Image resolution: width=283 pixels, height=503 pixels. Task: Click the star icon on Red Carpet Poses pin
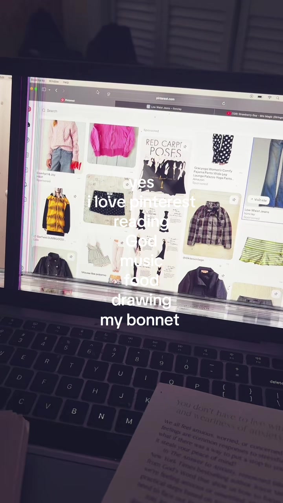pyautogui.click(x=184, y=146)
